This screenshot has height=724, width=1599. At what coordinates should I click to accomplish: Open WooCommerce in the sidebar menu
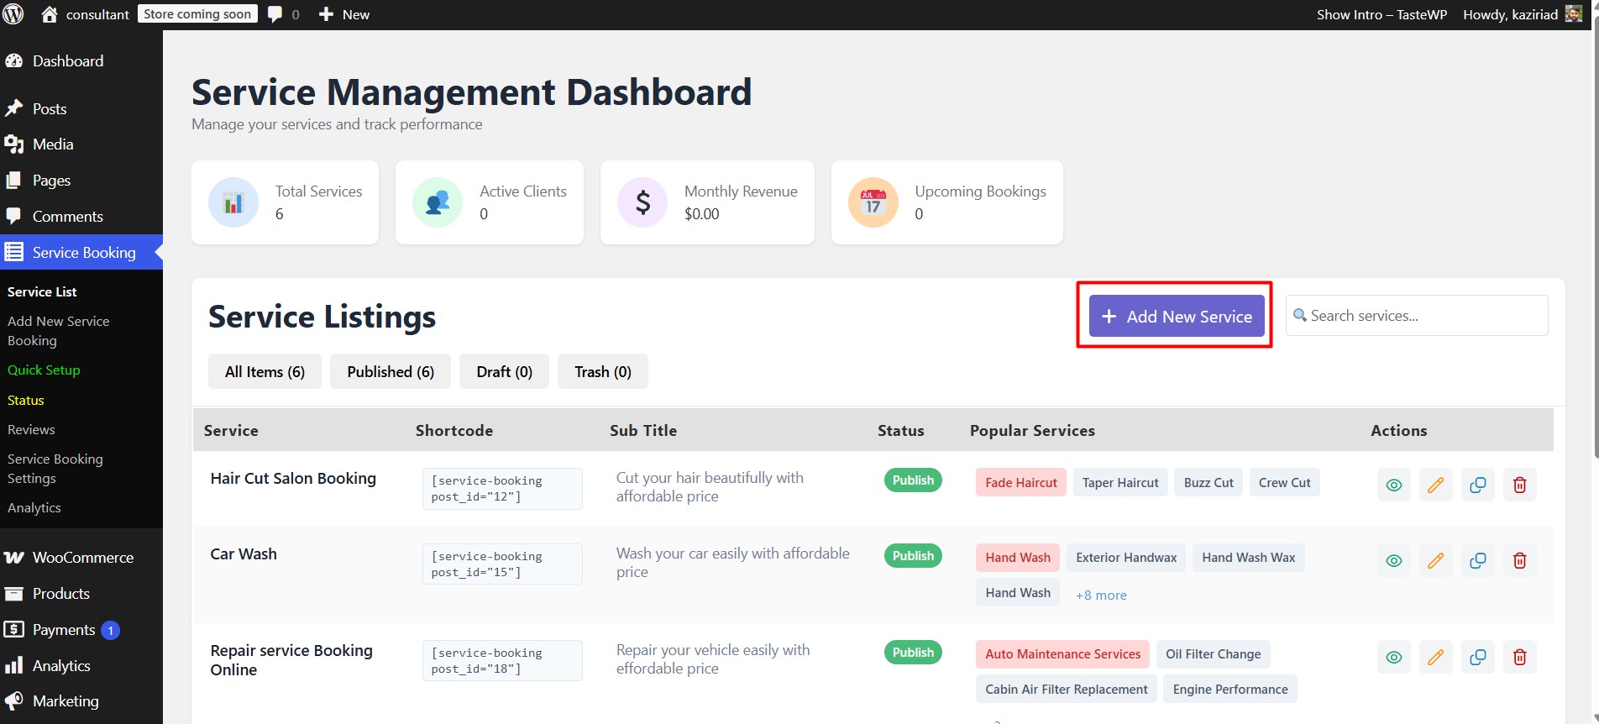pos(82,557)
